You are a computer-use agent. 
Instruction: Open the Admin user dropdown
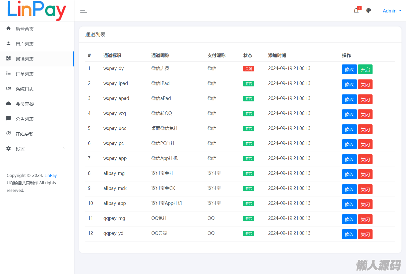[x=392, y=11]
